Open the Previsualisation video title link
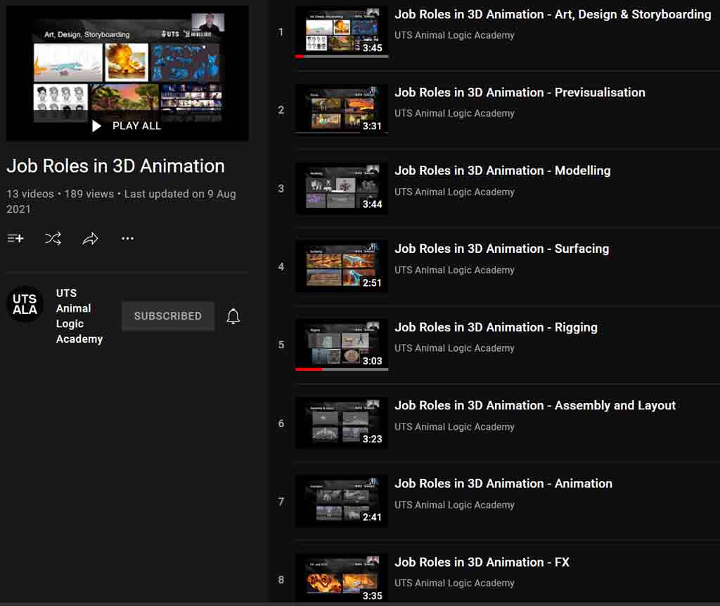Viewport: 720px width, 606px height. [520, 92]
